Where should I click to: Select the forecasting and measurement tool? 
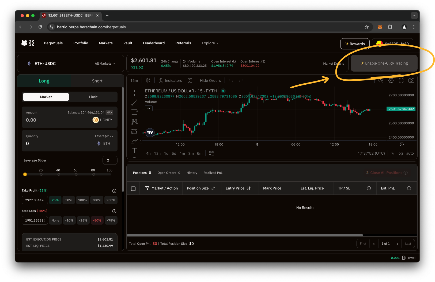click(134, 131)
